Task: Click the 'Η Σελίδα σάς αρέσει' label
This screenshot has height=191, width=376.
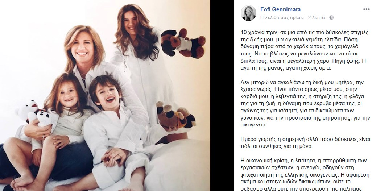Action: pos(282,17)
